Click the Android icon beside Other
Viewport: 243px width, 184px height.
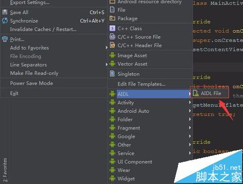tap(112, 145)
